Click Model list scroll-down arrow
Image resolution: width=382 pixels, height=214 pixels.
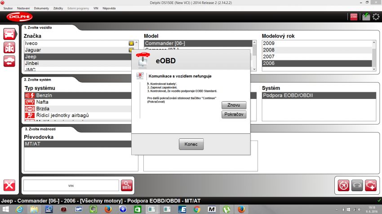(x=254, y=69)
